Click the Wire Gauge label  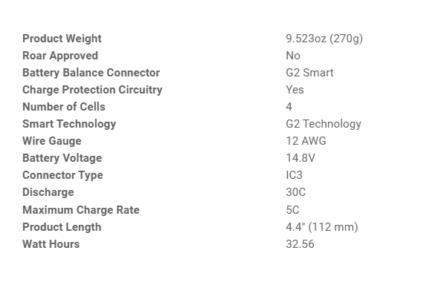pyautogui.click(x=52, y=141)
